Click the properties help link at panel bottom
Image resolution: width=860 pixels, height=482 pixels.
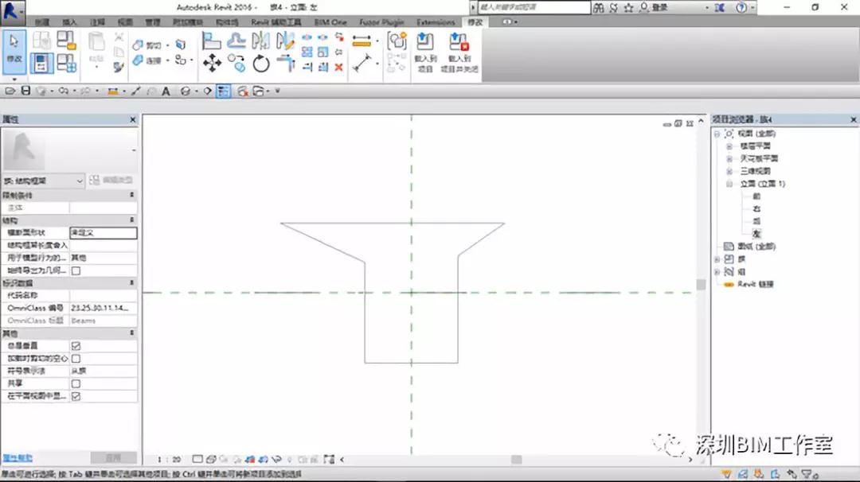[x=18, y=458]
